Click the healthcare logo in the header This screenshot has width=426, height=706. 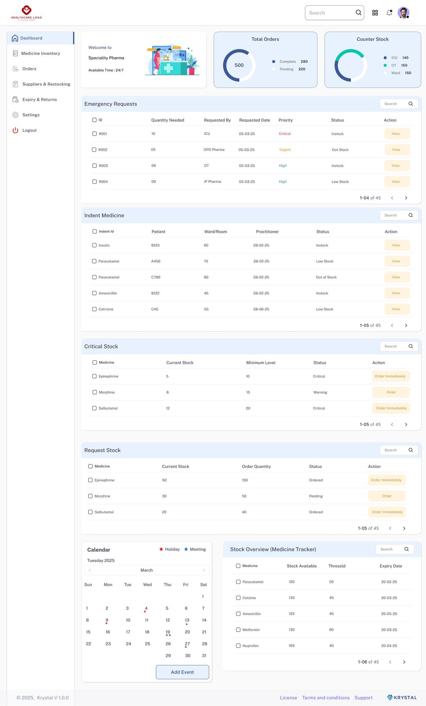27,13
